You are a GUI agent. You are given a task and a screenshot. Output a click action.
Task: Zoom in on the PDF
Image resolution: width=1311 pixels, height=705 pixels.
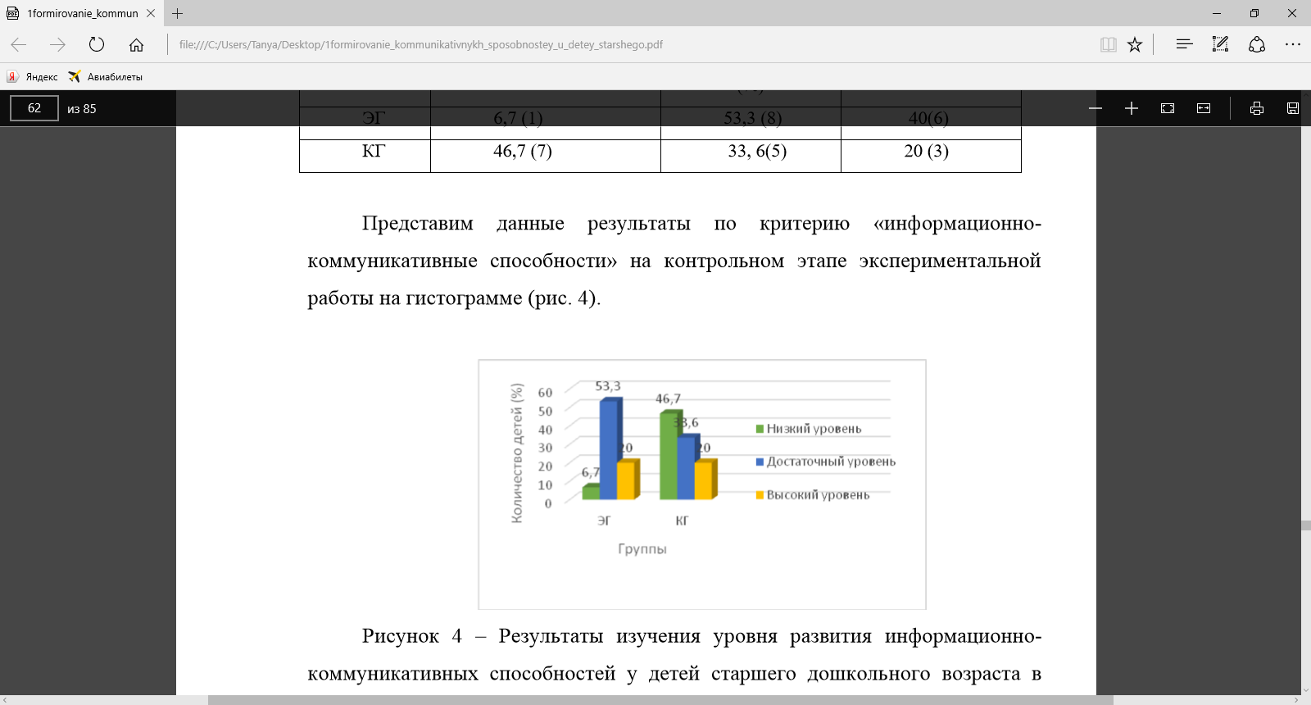coord(1132,108)
